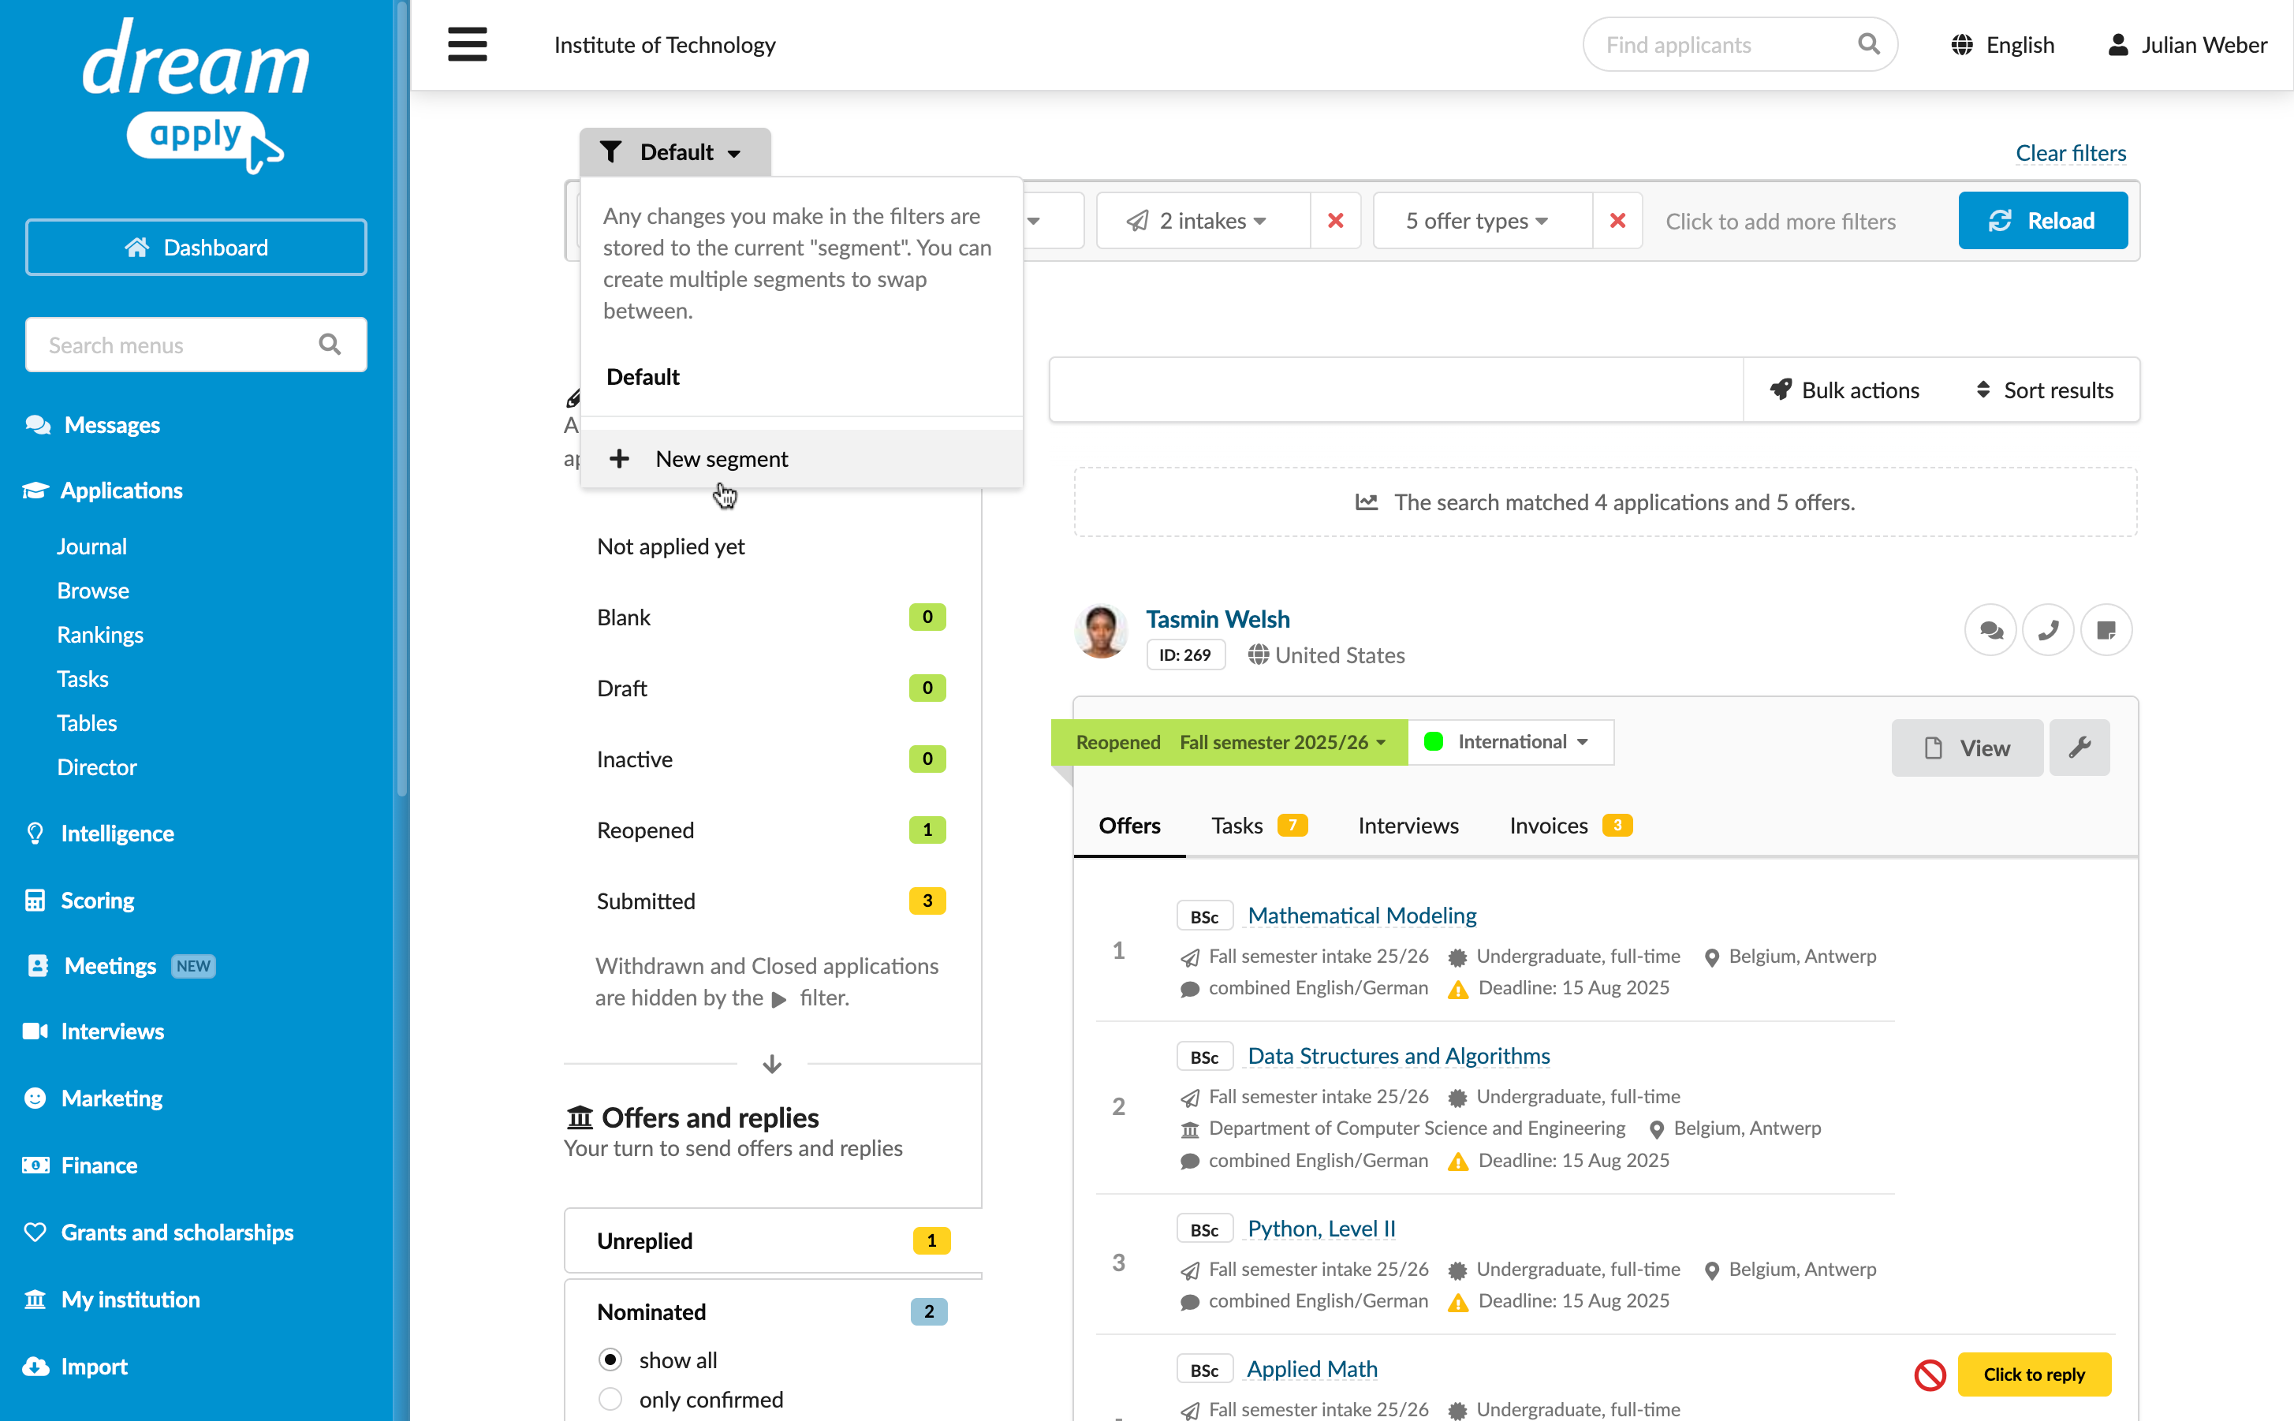
Task: Open Bulk actions menu
Action: click(x=1845, y=390)
